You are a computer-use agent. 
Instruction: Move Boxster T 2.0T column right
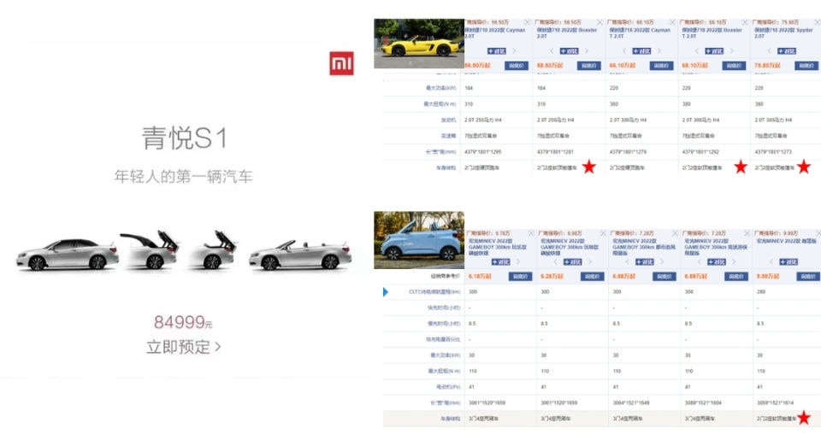coord(731,50)
